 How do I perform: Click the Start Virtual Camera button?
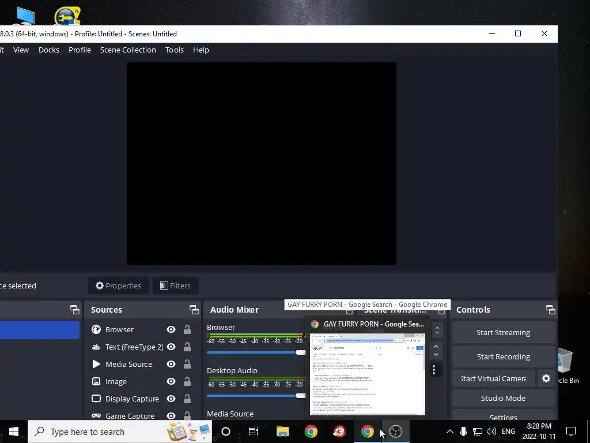494,378
